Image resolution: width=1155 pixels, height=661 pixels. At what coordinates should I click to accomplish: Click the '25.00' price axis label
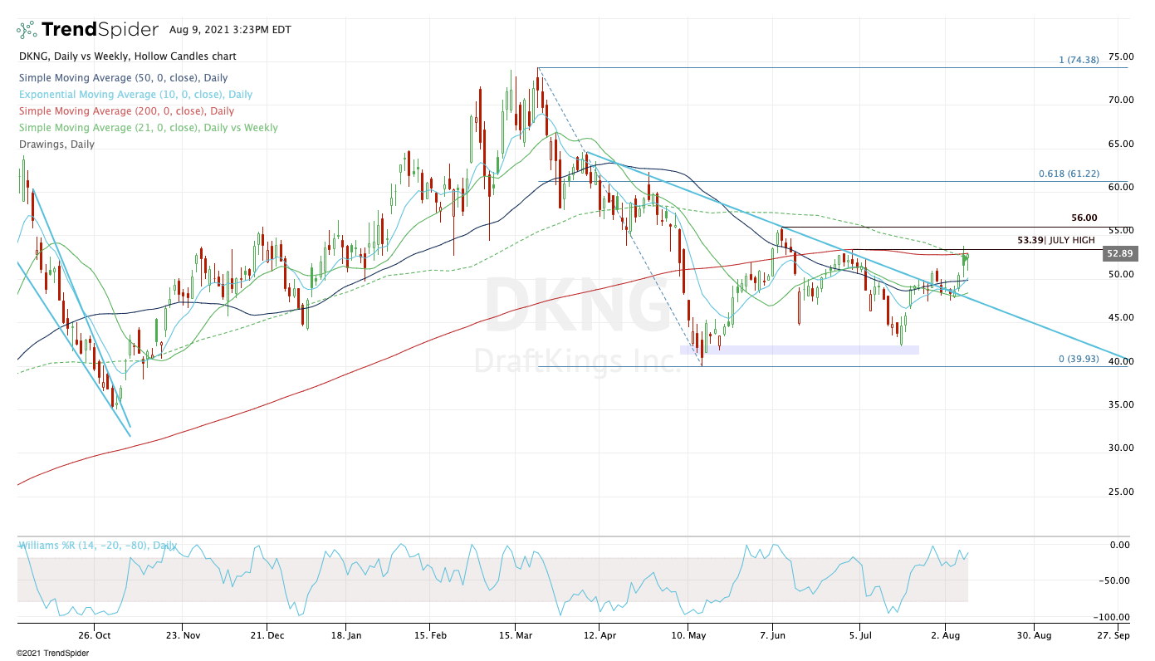tap(1120, 492)
